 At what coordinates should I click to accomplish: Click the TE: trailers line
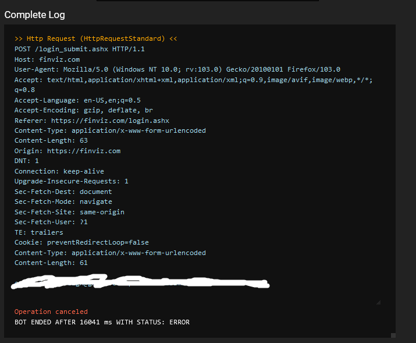[x=39, y=232]
